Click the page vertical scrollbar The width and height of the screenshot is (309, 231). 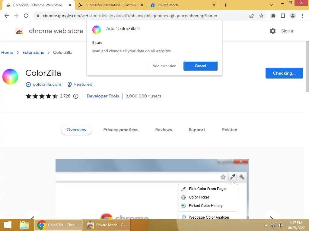point(307,66)
